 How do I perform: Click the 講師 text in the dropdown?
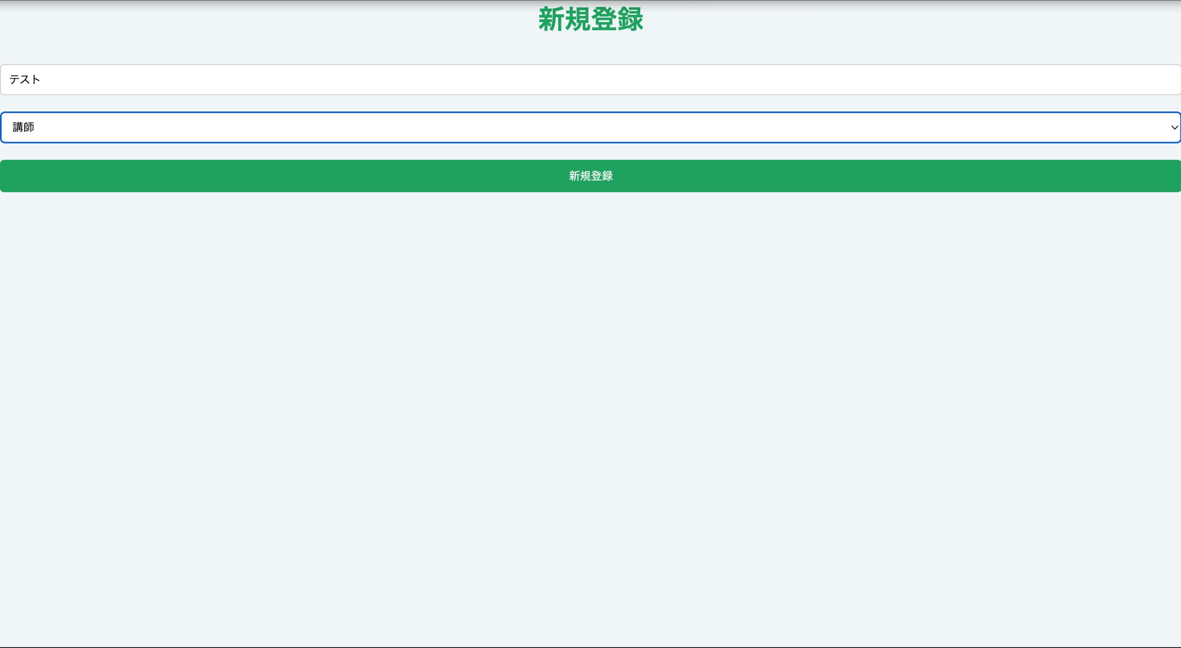[x=23, y=127]
